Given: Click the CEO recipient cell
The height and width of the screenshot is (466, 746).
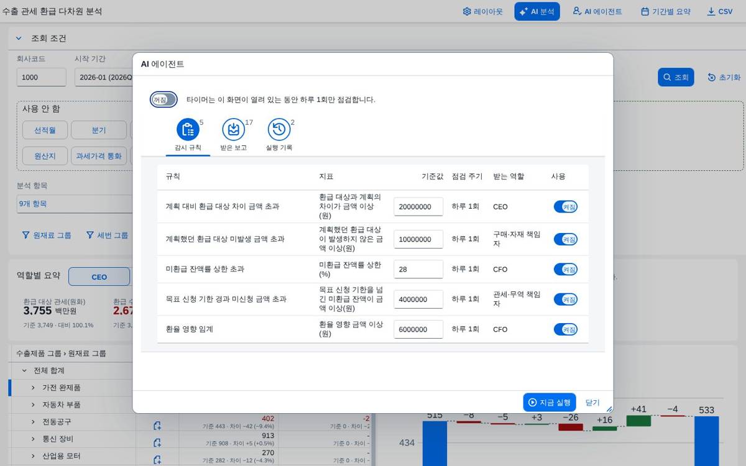Looking at the screenshot, I should click(500, 207).
